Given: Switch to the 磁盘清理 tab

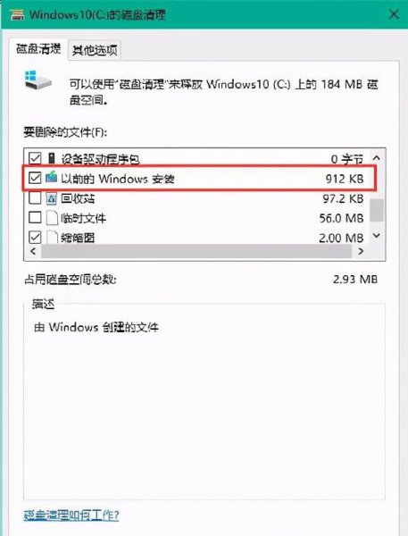Looking at the screenshot, I should click(38, 48).
